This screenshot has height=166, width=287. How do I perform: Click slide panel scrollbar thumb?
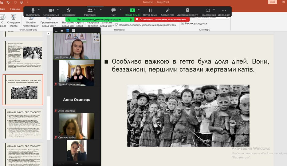48,118
